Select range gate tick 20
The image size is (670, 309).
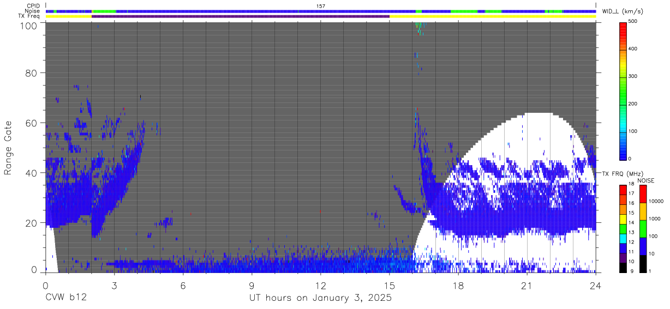tap(31, 223)
